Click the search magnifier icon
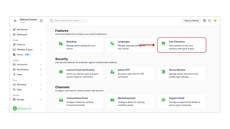The height and width of the screenshot is (129, 230). pyautogui.click(x=51, y=21)
